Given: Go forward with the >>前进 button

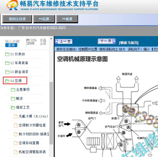Looking at the screenshot, I should (67, 19).
